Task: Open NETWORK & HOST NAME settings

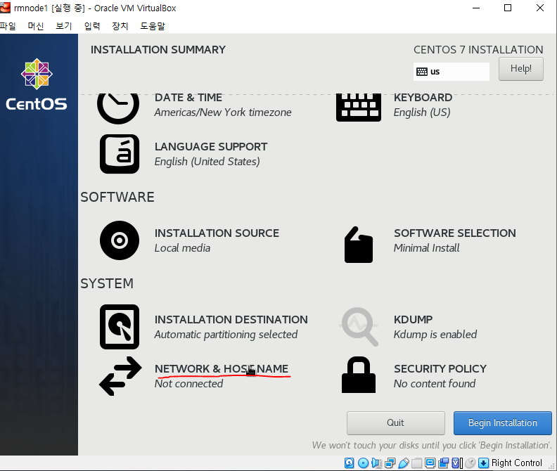Action: click(222, 368)
